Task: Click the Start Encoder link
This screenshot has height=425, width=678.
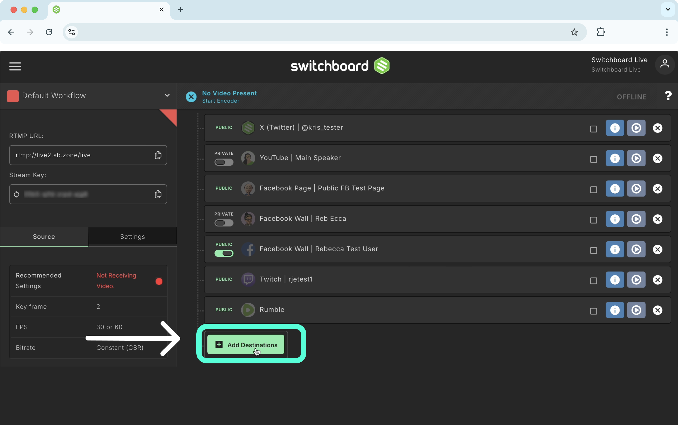Action: point(221,101)
